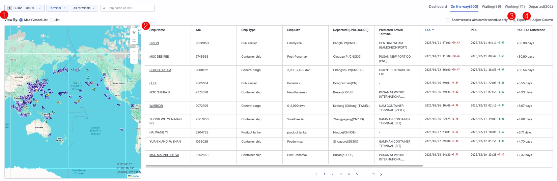Click the Predicted Arrival Terminal column header

tap(397, 32)
